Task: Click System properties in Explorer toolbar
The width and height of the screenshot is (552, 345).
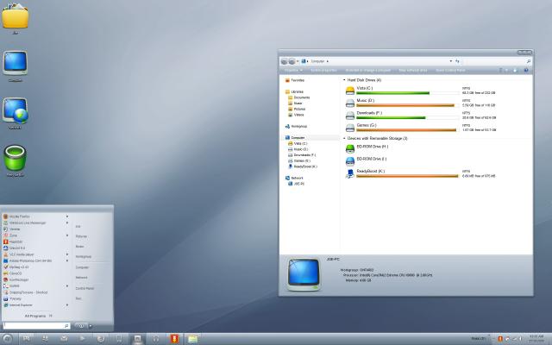Action: 323,71
